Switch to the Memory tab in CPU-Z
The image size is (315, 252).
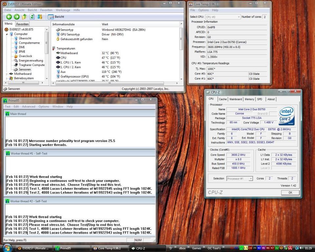pos(249,99)
